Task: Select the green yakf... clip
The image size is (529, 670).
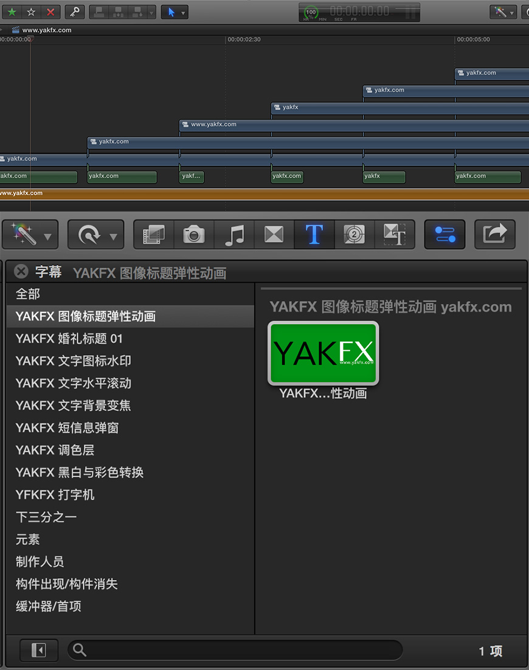Action: point(192,176)
